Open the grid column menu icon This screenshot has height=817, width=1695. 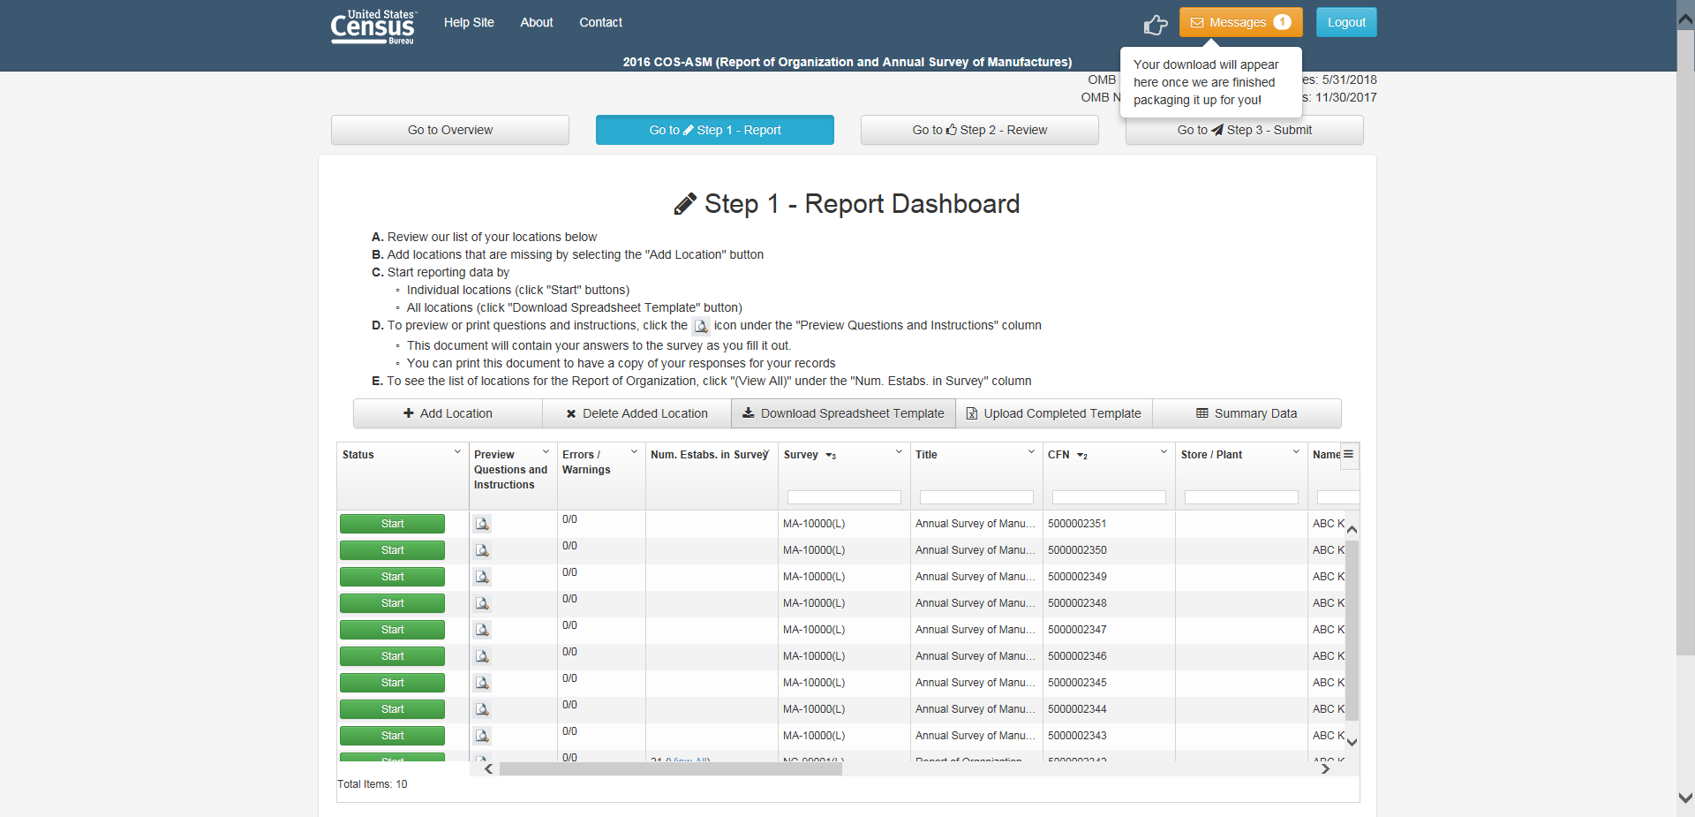pyautogui.click(x=1348, y=454)
